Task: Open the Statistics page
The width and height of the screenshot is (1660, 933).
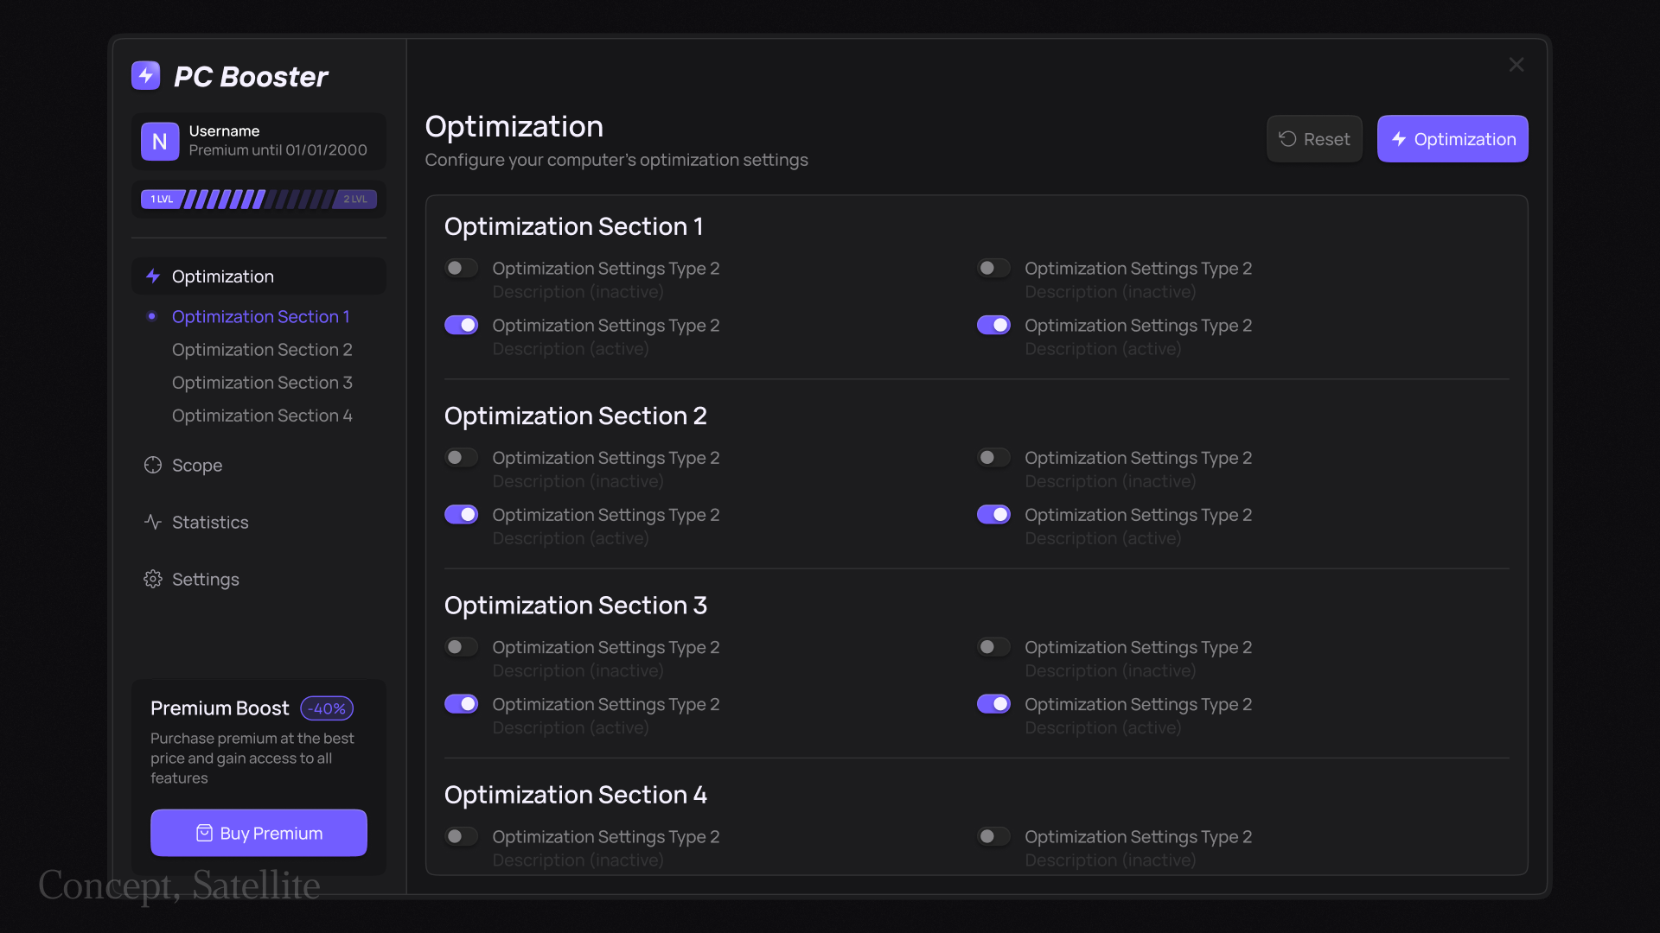Action: 210,522
